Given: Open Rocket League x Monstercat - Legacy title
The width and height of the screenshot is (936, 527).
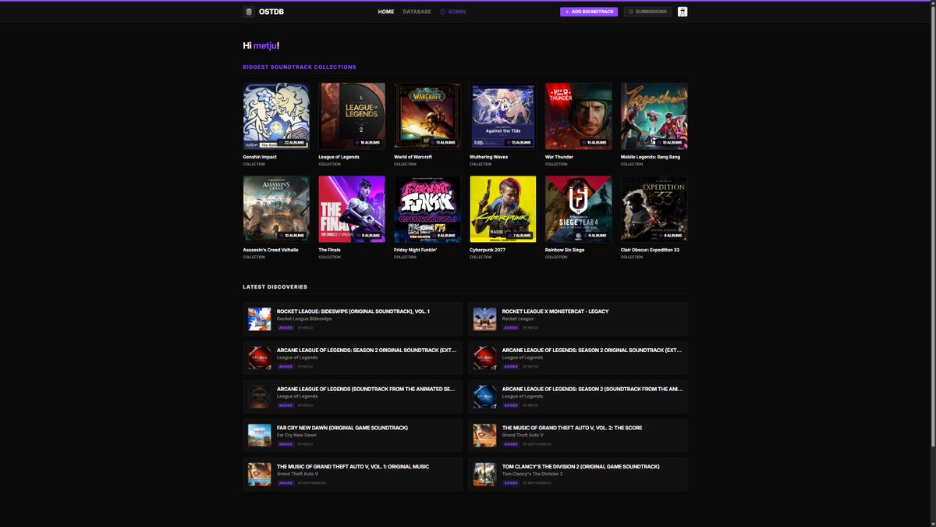Looking at the screenshot, I should tap(555, 312).
